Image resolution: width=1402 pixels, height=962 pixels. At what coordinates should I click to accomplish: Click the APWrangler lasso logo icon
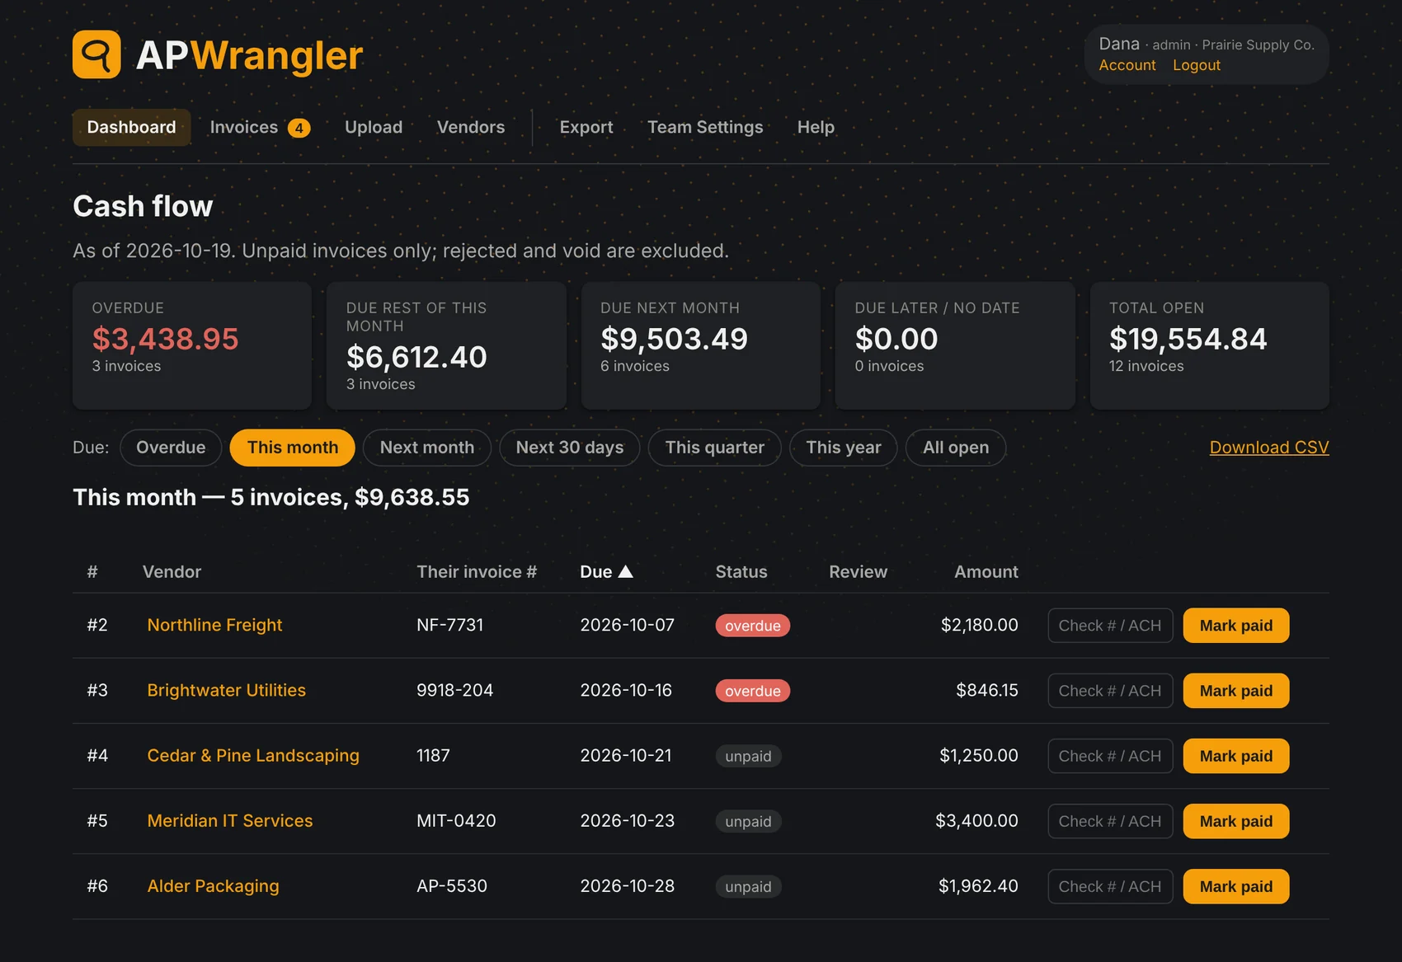[x=96, y=54]
